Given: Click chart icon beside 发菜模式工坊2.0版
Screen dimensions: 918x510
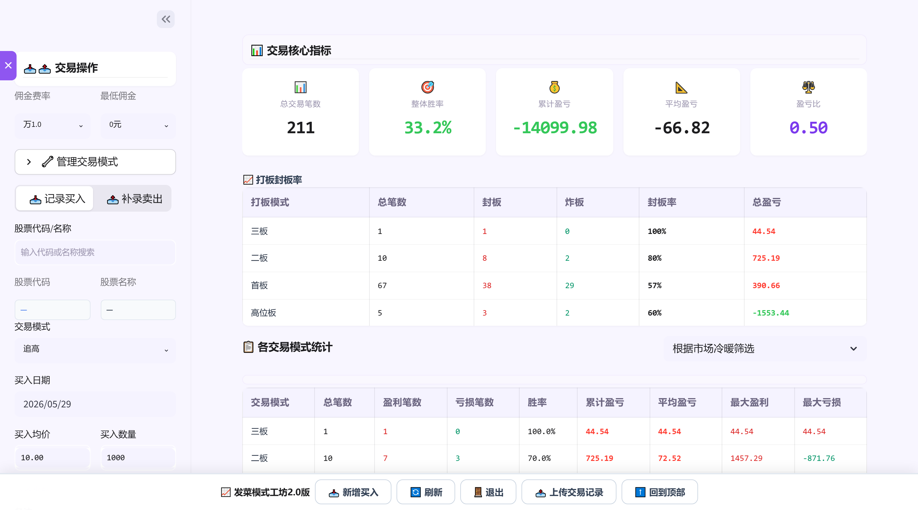Looking at the screenshot, I should 226,492.
